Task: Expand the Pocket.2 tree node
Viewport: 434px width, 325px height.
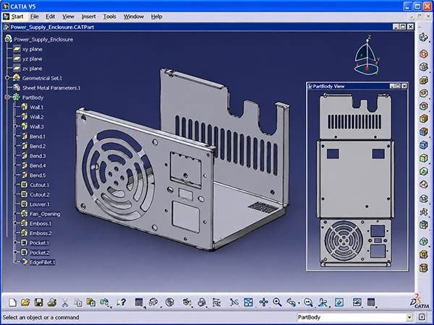Action: coord(15,252)
